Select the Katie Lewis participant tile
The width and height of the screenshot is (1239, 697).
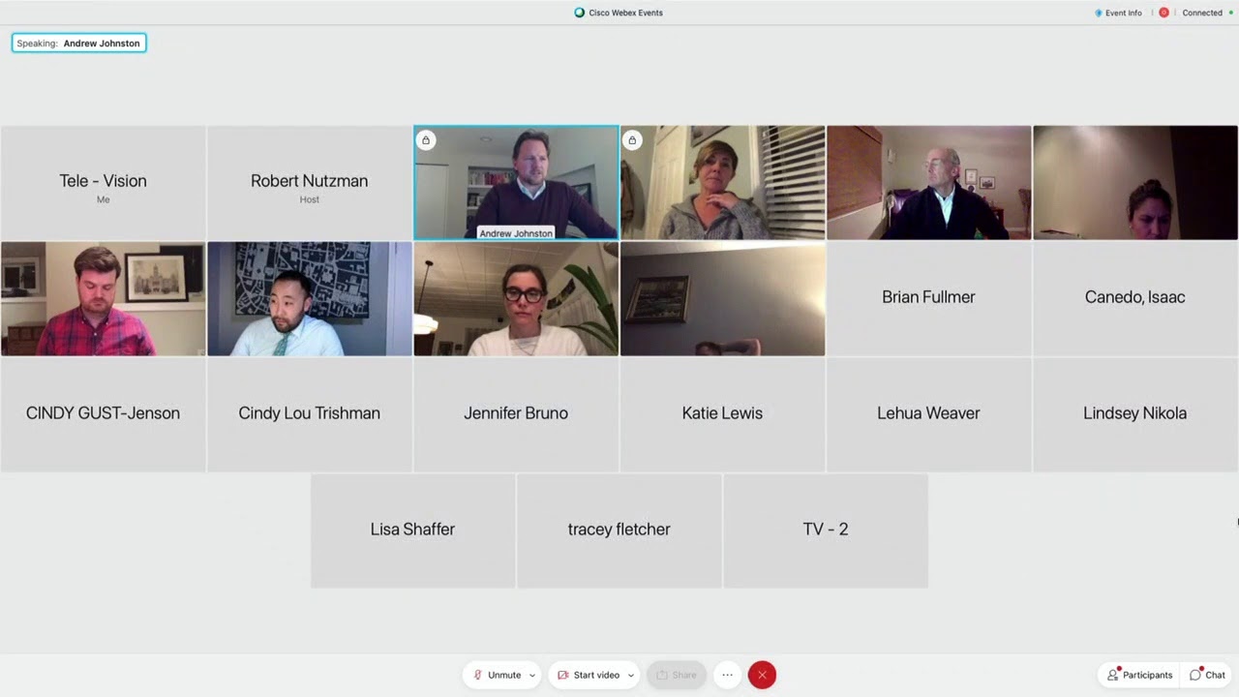tap(722, 414)
